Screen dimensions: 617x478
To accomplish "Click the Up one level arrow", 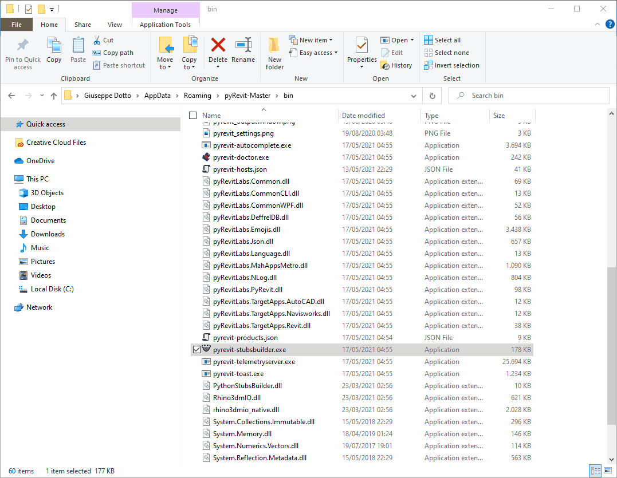I will pyautogui.click(x=54, y=96).
